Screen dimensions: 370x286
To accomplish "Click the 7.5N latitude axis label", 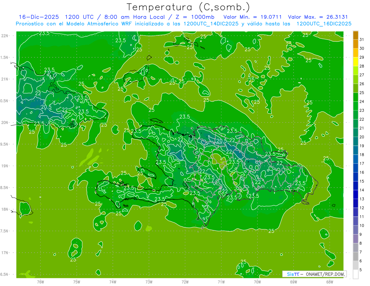I will (x=5, y=231).
